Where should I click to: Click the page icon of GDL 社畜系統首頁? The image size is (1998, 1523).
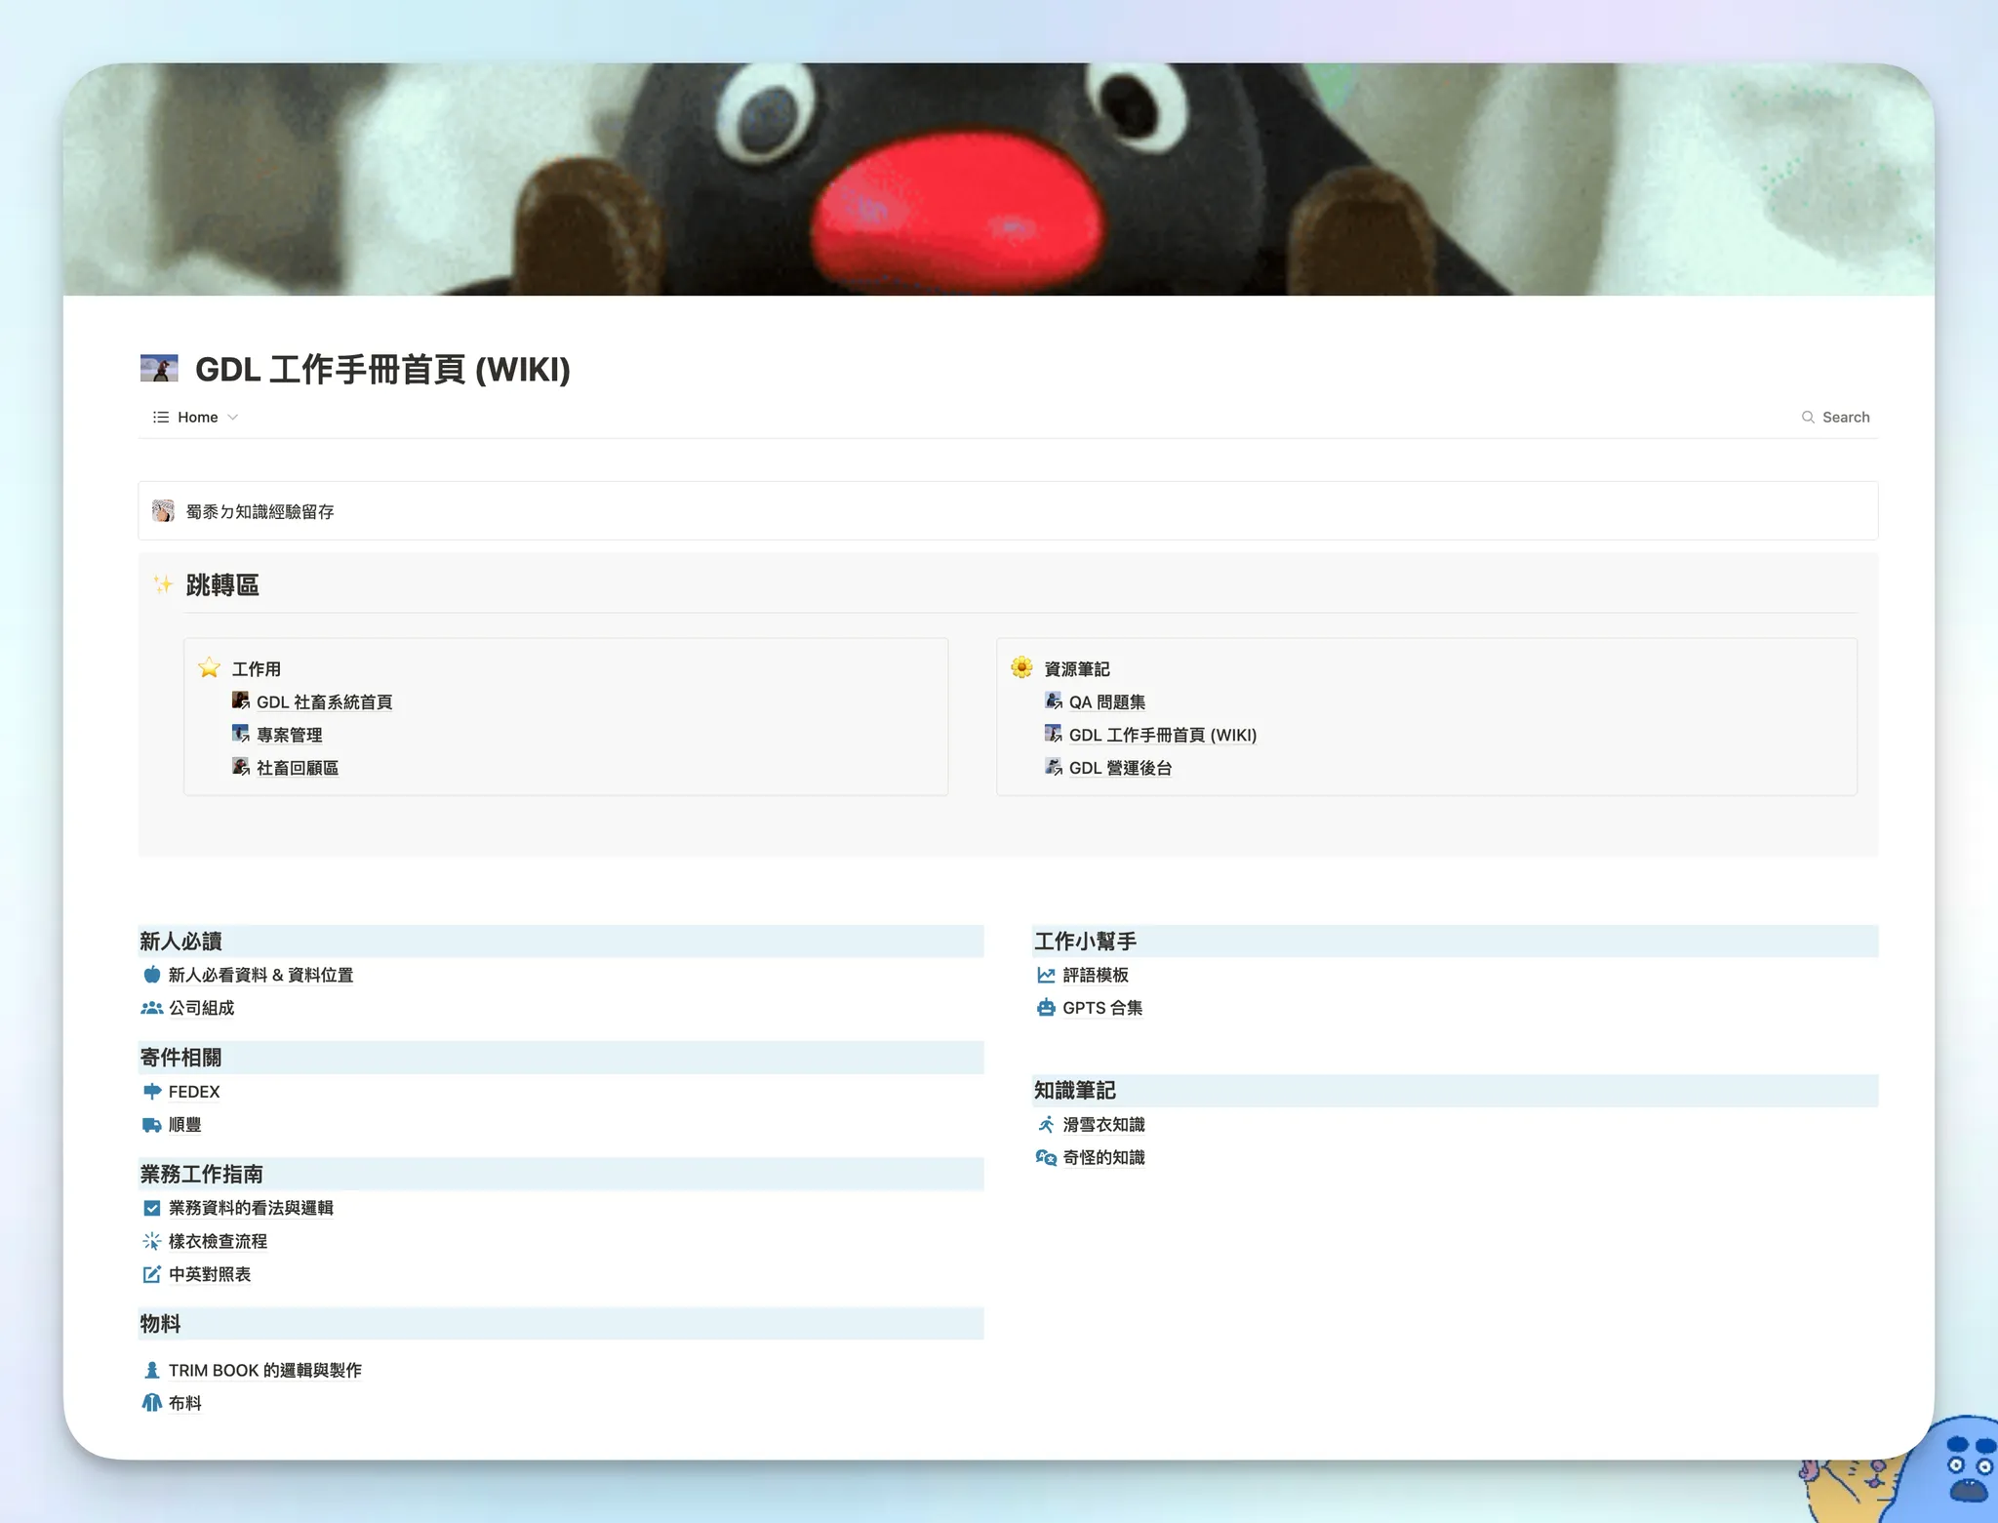click(241, 701)
